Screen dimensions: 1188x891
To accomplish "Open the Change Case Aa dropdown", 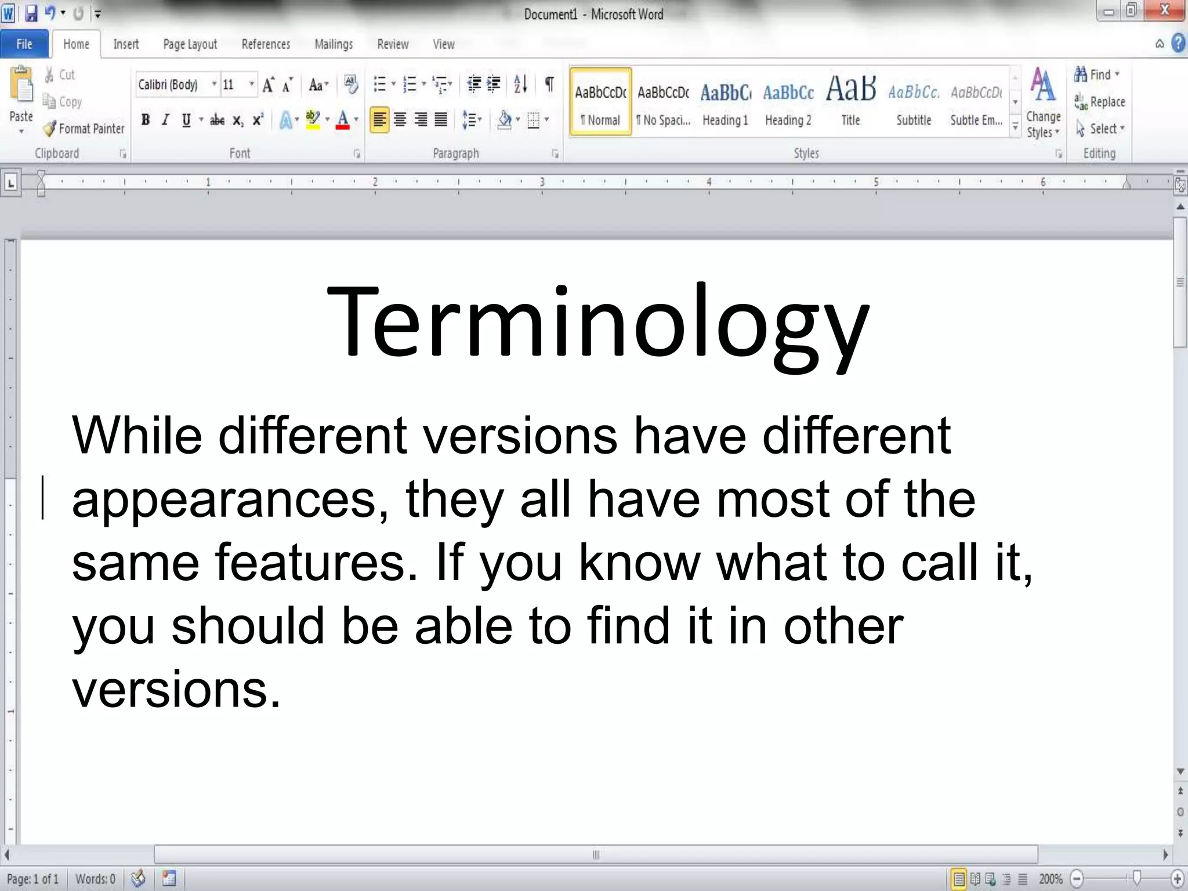I will pos(318,85).
